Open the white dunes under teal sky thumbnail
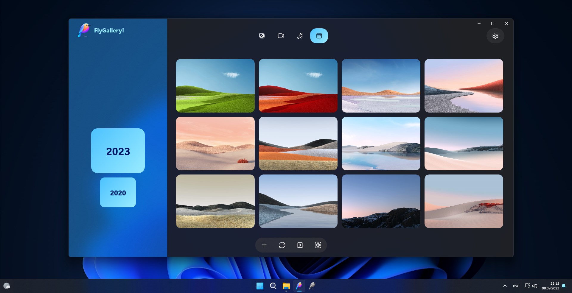The width and height of the screenshot is (572, 293). [464, 144]
